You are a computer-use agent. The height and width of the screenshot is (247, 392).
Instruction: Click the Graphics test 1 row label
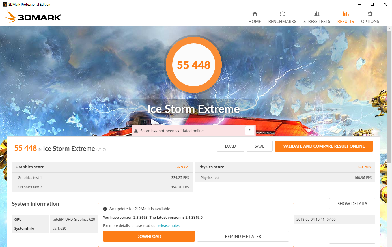[30, 178]
